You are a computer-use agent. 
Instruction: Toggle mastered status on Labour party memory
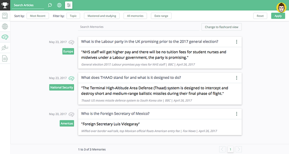72,42
